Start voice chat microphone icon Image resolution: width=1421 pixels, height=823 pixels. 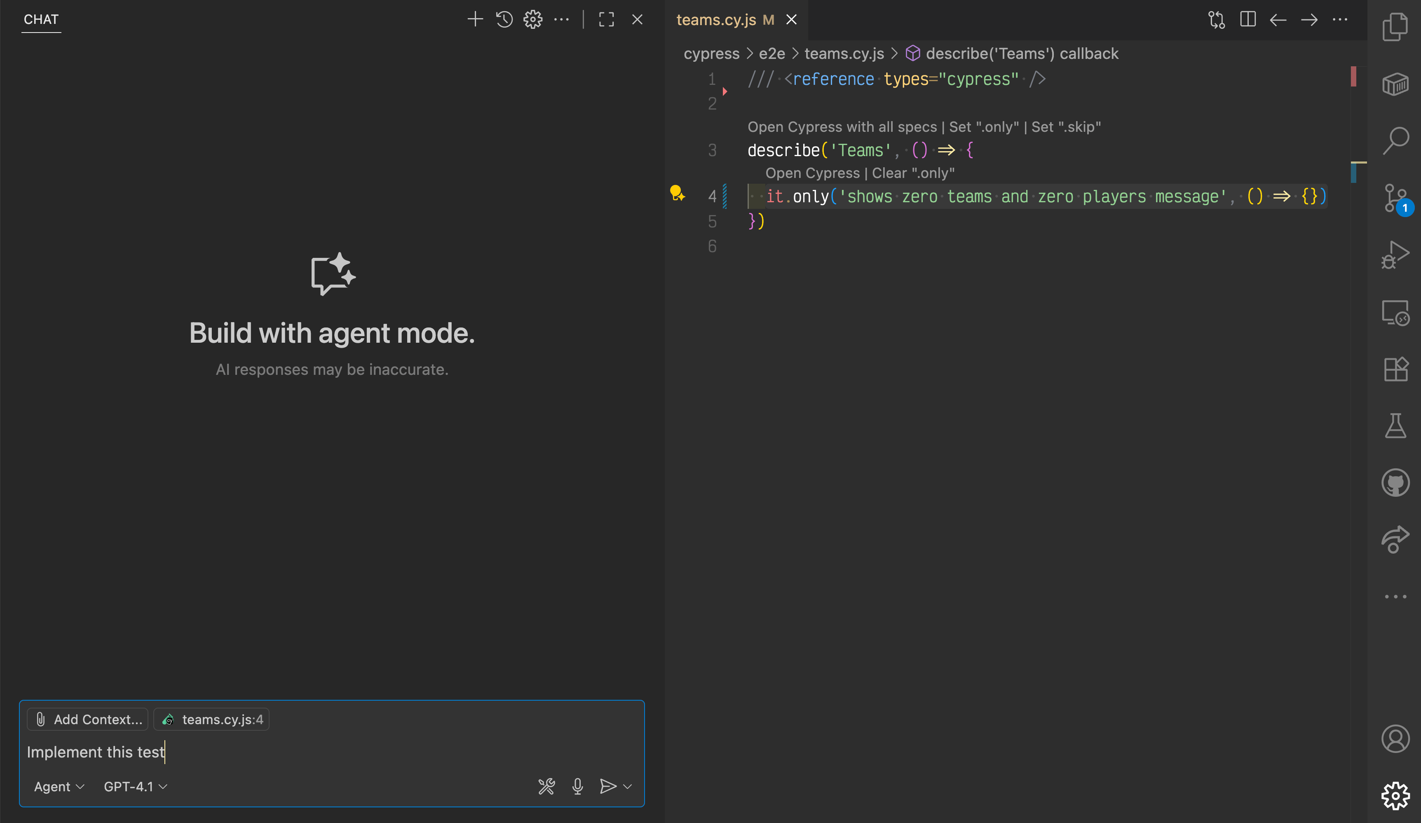click(577, 786)
